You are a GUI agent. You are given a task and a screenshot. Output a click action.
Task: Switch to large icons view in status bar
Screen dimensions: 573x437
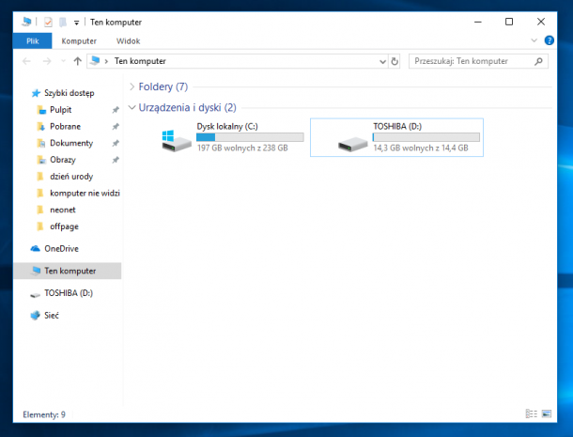[547, 414]
